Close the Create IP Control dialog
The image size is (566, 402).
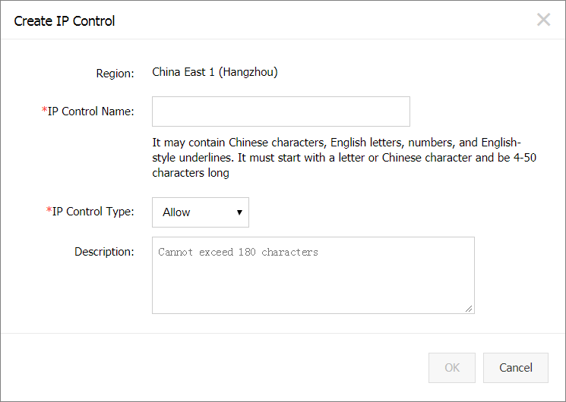(543, 20)
